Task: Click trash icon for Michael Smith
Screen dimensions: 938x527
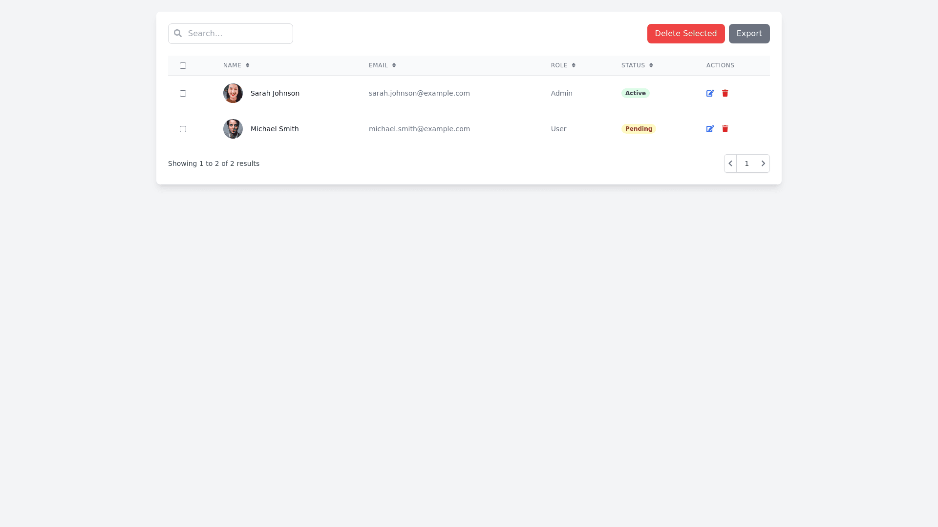Action: [725, 129]
